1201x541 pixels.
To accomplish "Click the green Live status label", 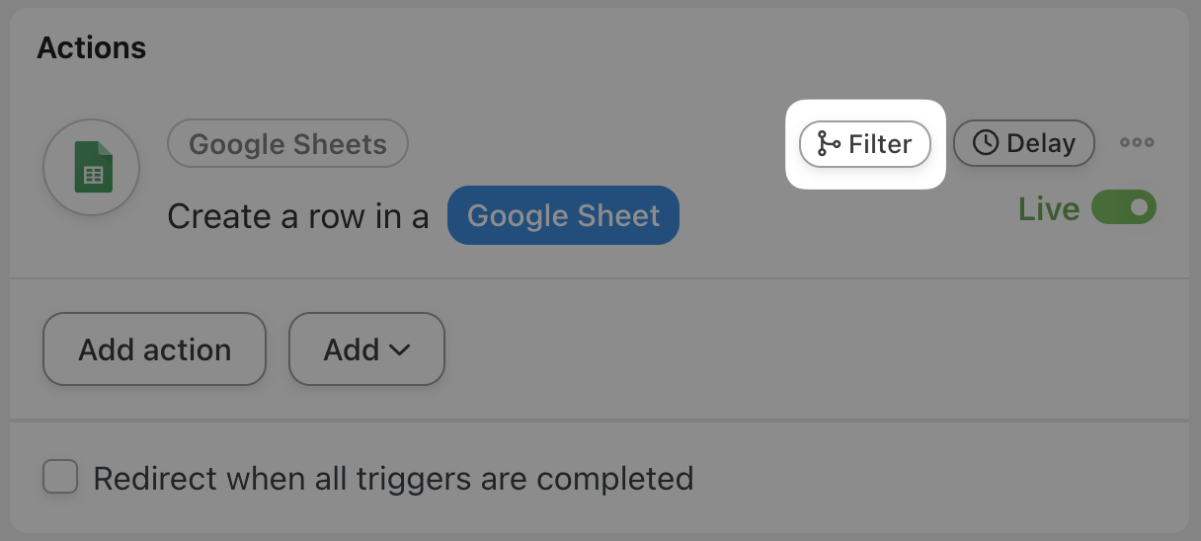I will (x=1049, y=209).
